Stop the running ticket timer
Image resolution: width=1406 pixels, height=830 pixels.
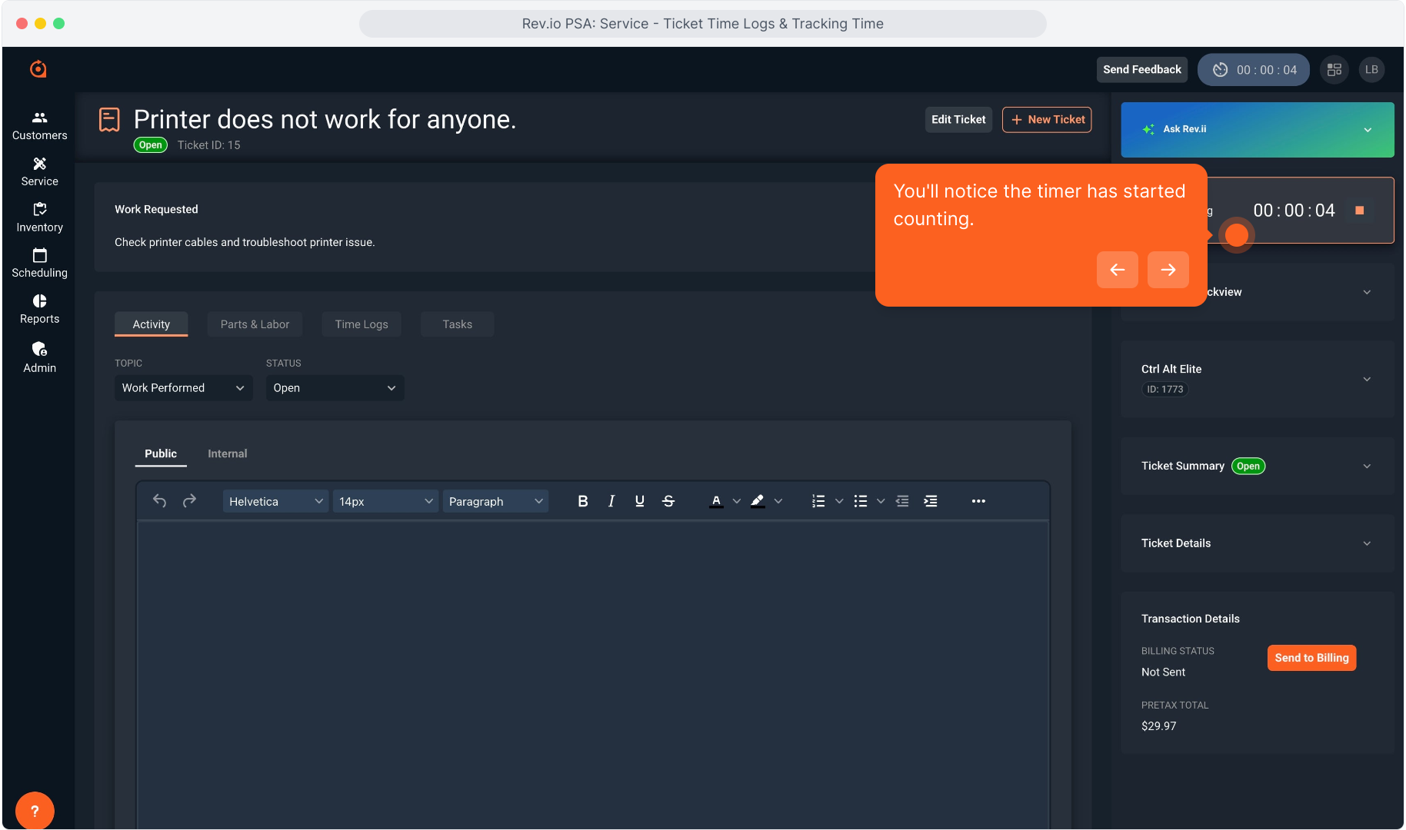coord(1359,211)
